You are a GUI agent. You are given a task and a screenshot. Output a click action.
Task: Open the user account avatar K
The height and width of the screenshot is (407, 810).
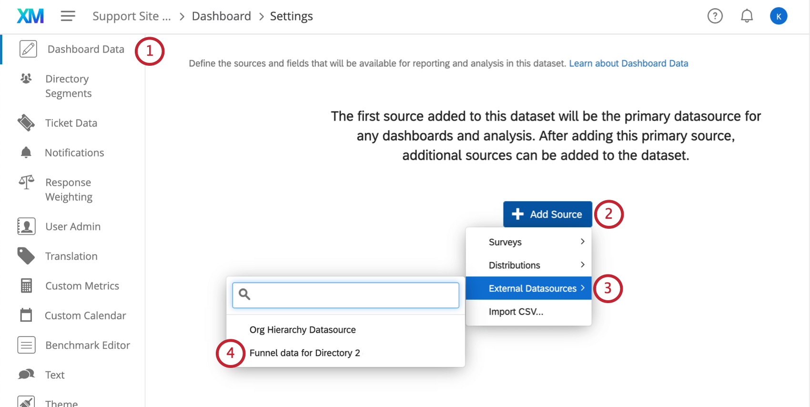(779, 16)
